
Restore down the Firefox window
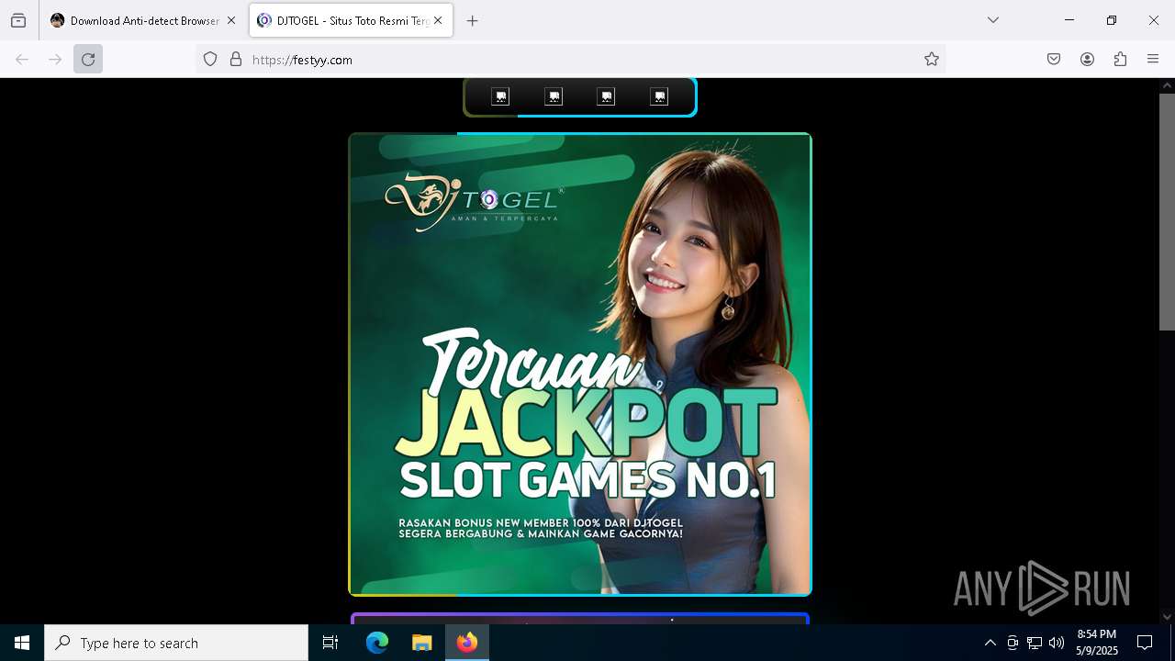click(x=1112, y=20)
